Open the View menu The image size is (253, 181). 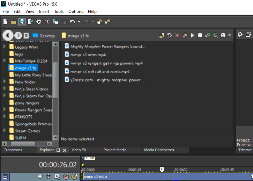tap(30, 12)
